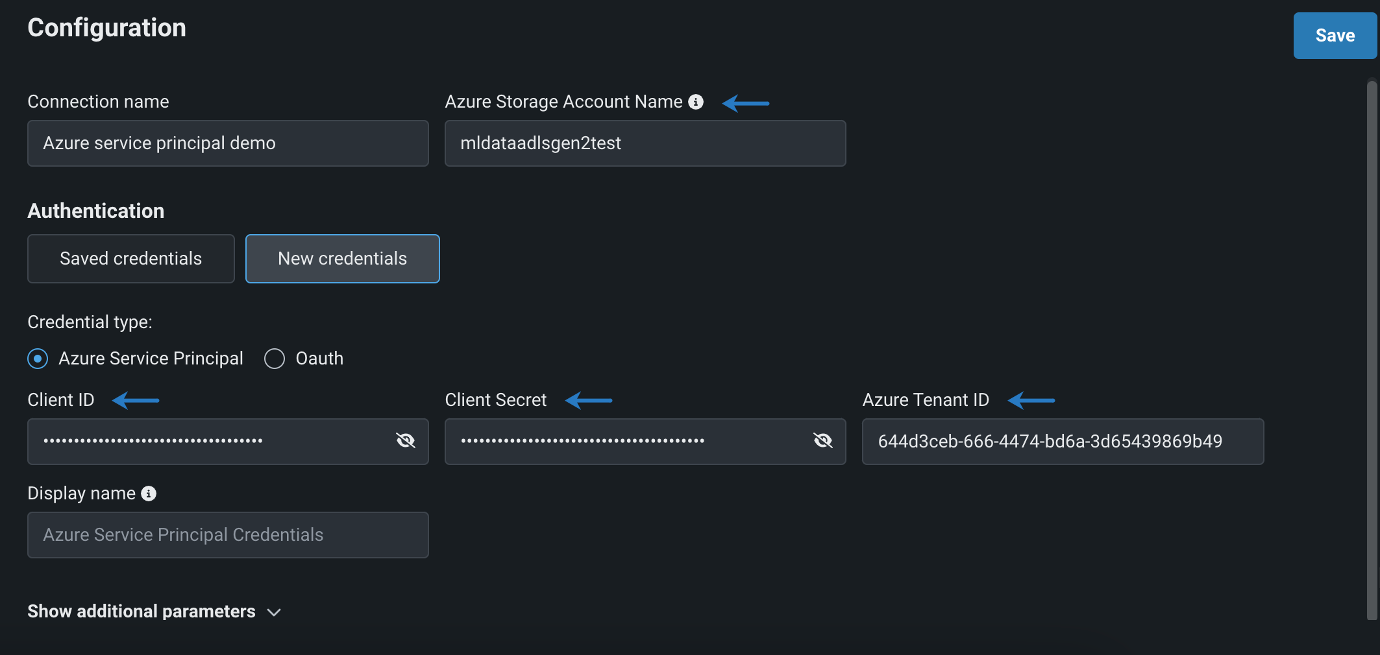Click the vertical scrollbar on the right
The height and width of the screenshot is (655, 1380).
pos(1372,350)
